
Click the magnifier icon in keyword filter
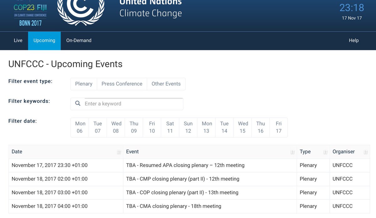[78, 104]
